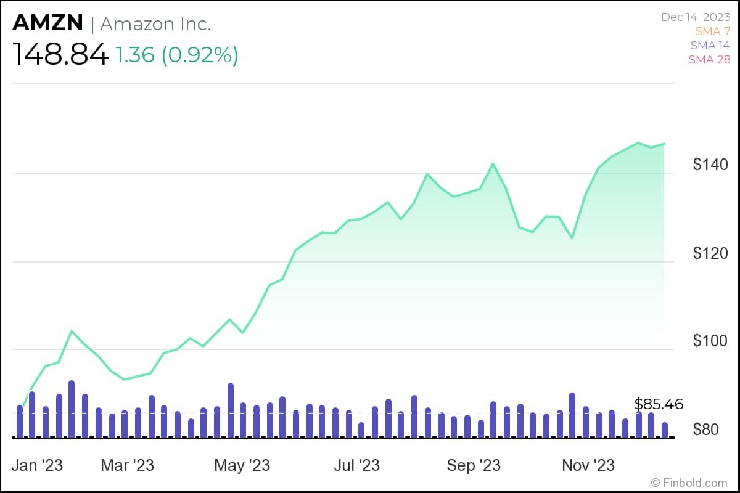Screen dimensions: 740x493
Task: Select the Sep '23 axis label
Action: pyautogui.click(x=474, y=465)
